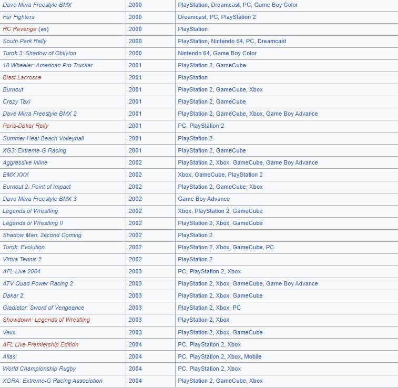
Task: Open the Legends of Wrestling II link
Action: 33,223
